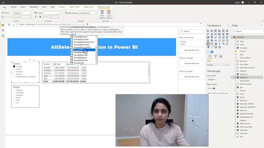Open the Fields well tab icon

point(210,57)
